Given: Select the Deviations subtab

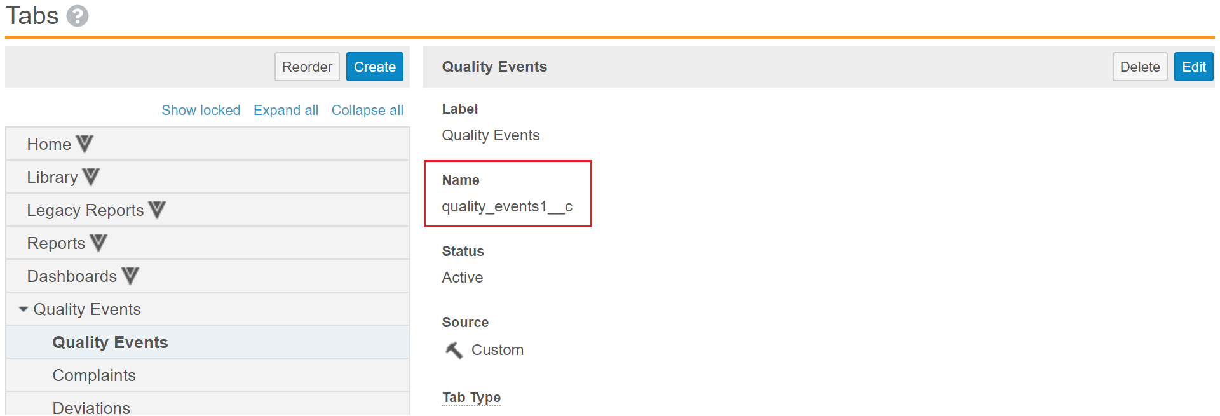Looking at the screenshot, I should [91, 407].
